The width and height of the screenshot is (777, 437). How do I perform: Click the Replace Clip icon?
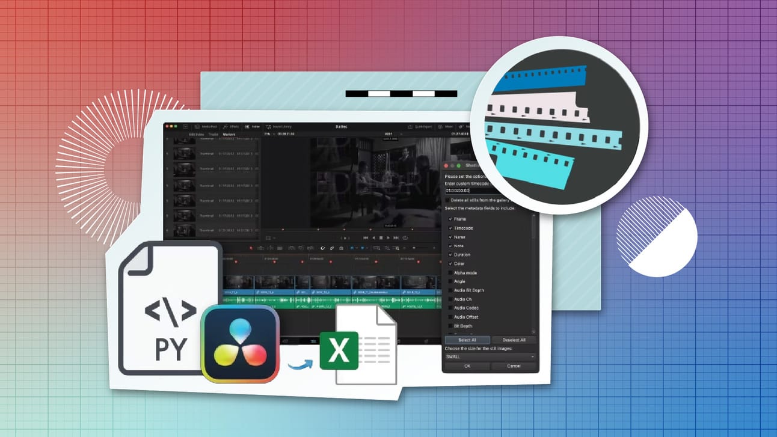310,248
